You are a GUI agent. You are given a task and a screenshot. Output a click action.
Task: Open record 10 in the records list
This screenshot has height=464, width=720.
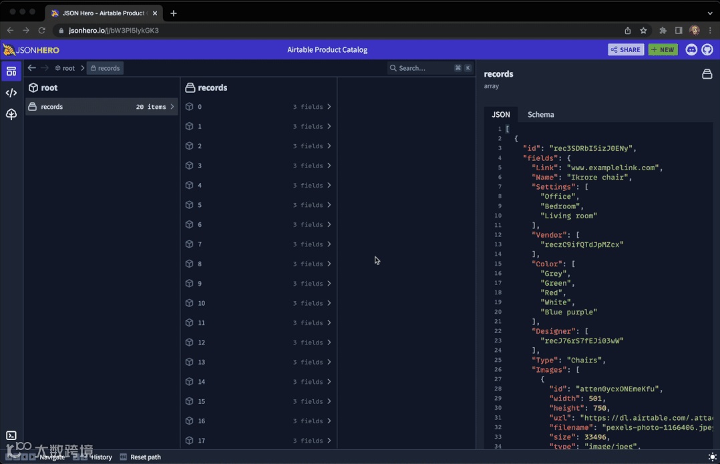(x=258, y=303)
